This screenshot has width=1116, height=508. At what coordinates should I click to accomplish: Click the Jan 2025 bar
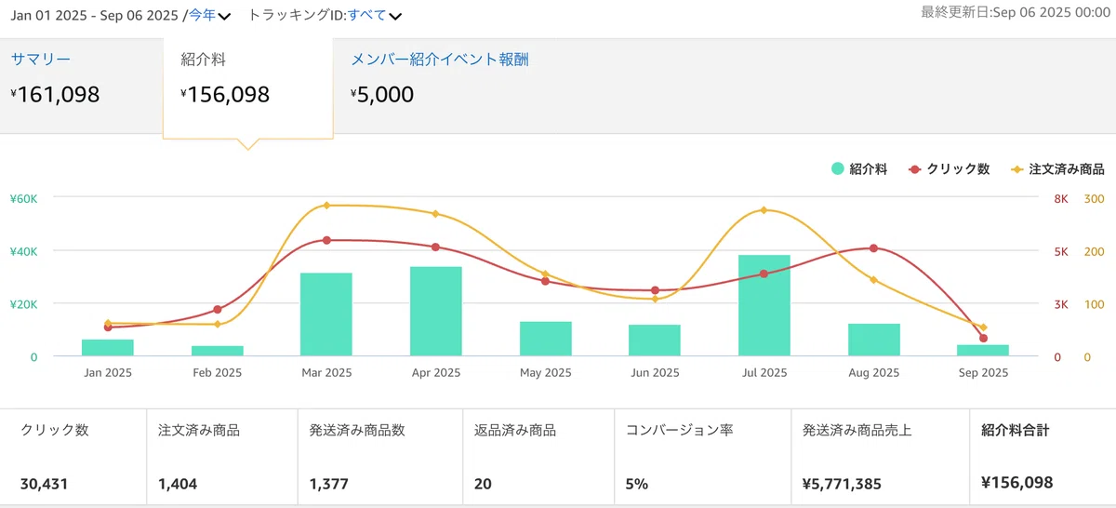108,348
